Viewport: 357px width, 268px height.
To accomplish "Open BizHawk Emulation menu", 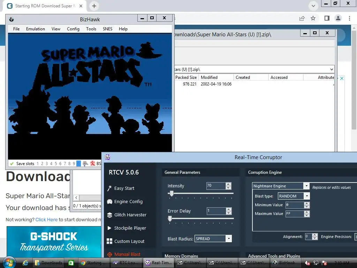I will point(36,29).
